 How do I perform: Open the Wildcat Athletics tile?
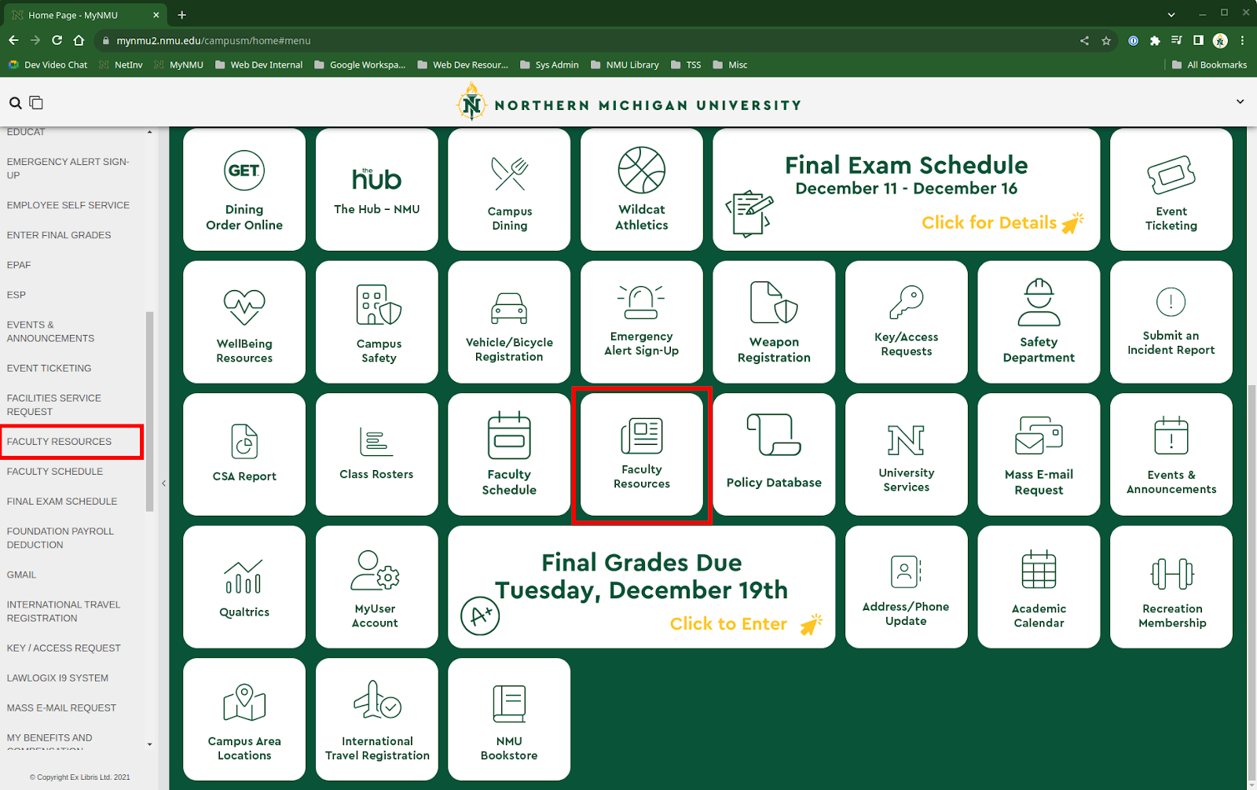(642, 189)
